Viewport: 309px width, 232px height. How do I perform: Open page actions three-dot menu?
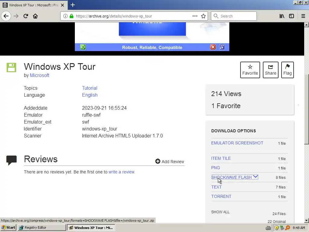tap(195, 16)
